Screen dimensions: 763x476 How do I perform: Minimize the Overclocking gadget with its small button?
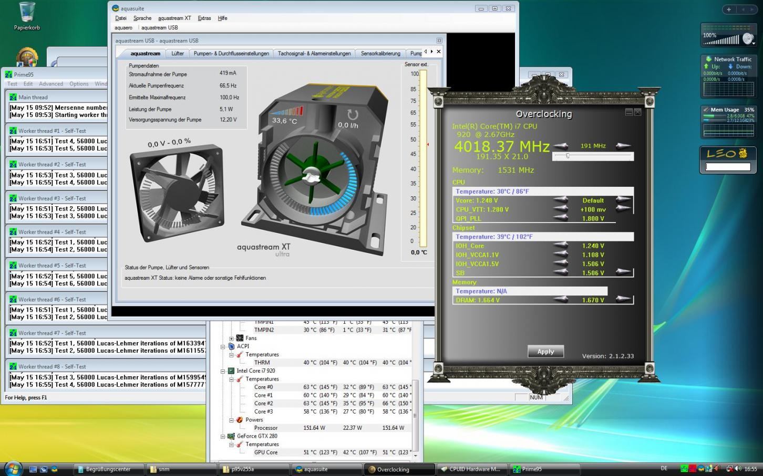tap(628, 112)
